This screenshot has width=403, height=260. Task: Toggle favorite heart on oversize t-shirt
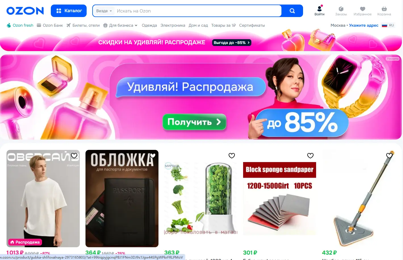[74, 156]
